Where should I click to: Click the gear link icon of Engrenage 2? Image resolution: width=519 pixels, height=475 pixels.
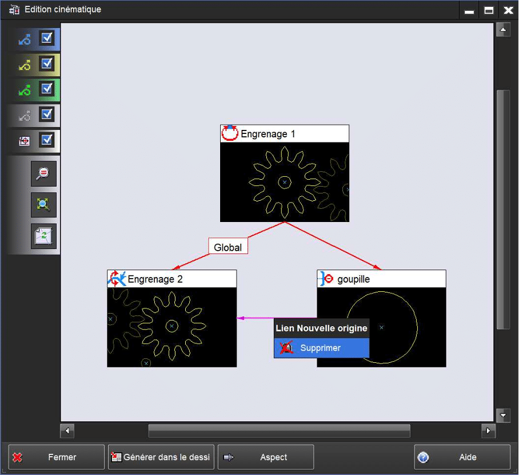coord(117,279)
